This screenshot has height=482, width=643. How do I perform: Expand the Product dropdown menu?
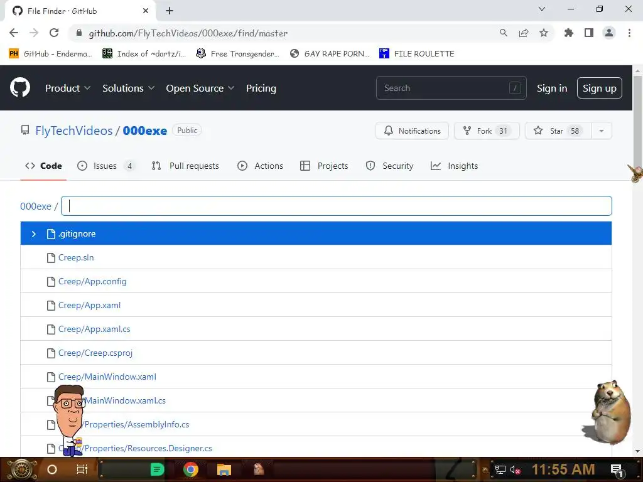click(x=68, y=88)
